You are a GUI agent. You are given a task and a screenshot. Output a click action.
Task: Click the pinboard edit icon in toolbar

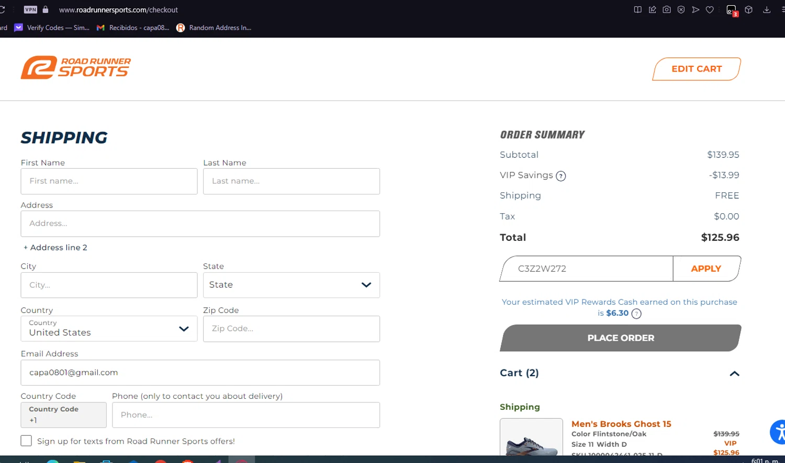(x=652, y=9)
